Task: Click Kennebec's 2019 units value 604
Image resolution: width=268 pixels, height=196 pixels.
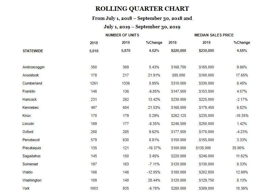Action: (x=126, y=107)
